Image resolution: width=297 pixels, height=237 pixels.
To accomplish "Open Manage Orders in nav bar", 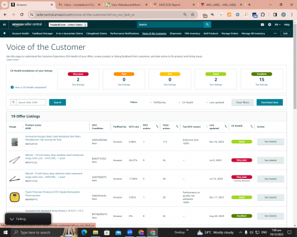I will (x=230, y=33).
